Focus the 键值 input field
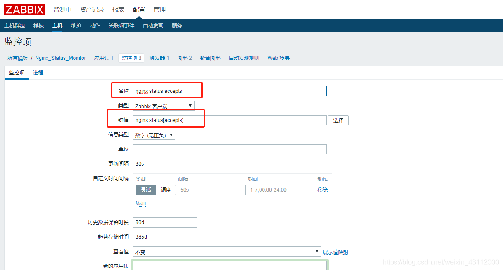The width and height of the screenshot is (503, 270). [x=230, y=120]
